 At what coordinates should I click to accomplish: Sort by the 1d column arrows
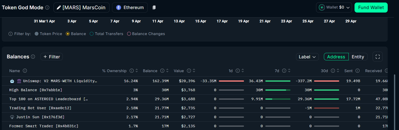click(242, 71)
